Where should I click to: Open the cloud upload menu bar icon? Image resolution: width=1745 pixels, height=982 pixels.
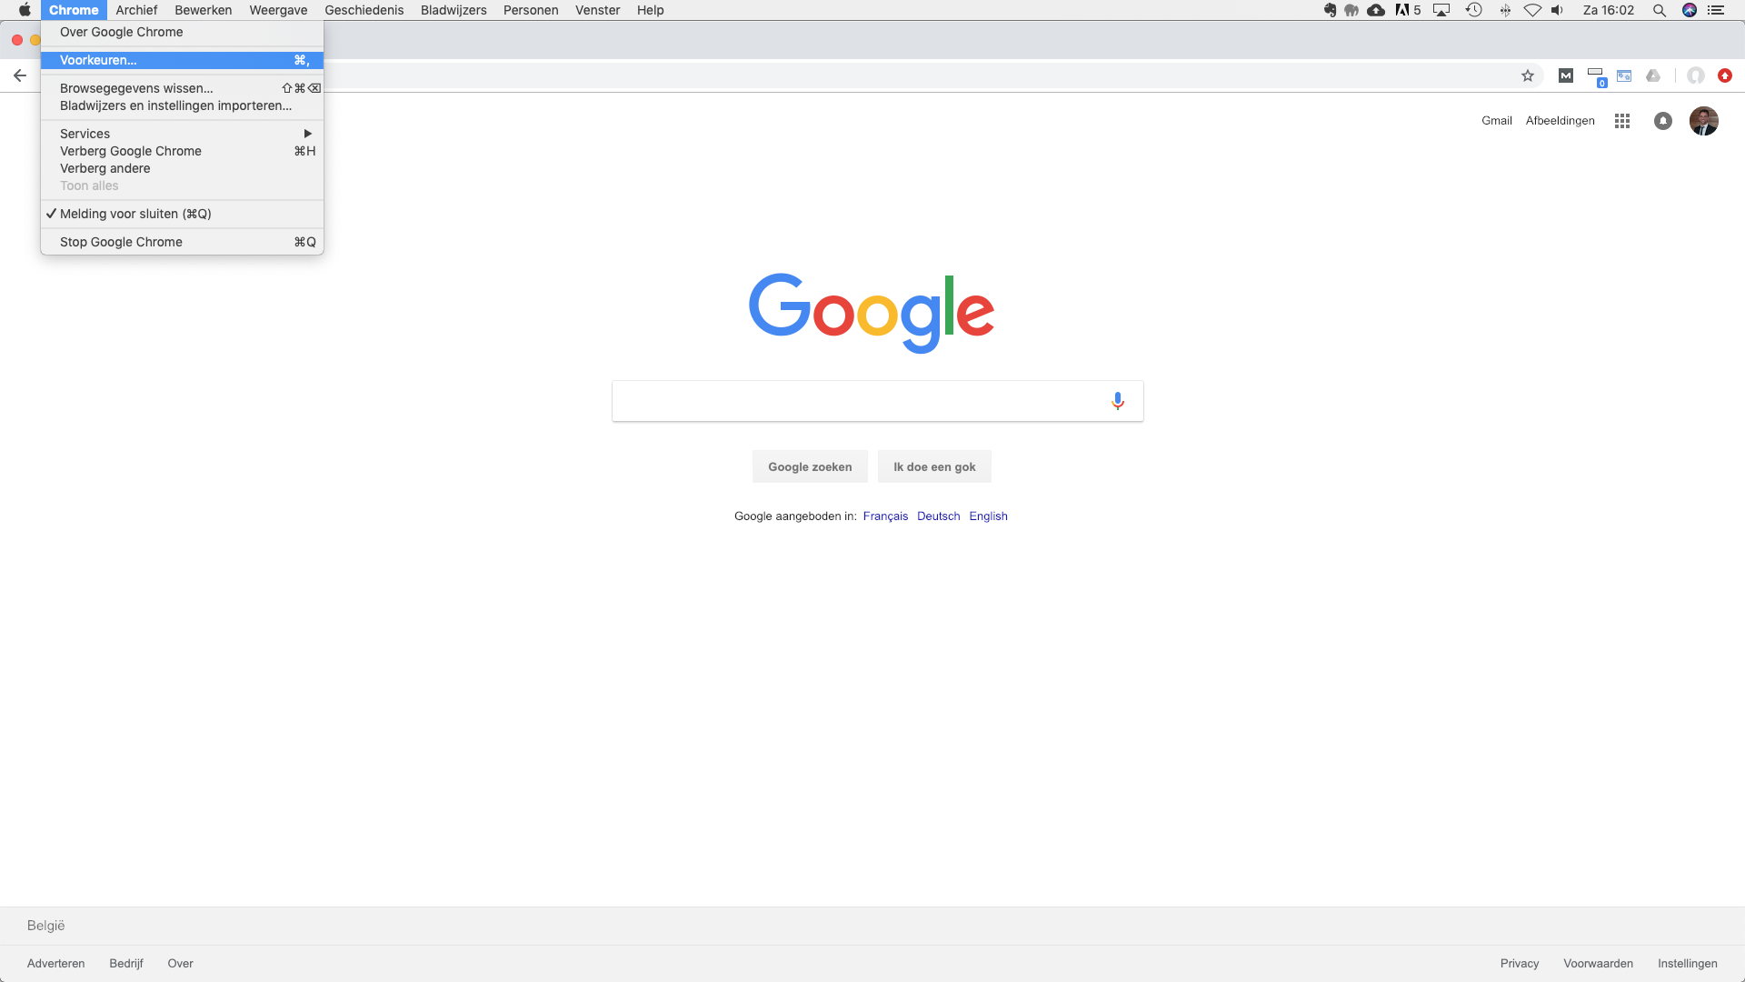tap(1376, 10)
